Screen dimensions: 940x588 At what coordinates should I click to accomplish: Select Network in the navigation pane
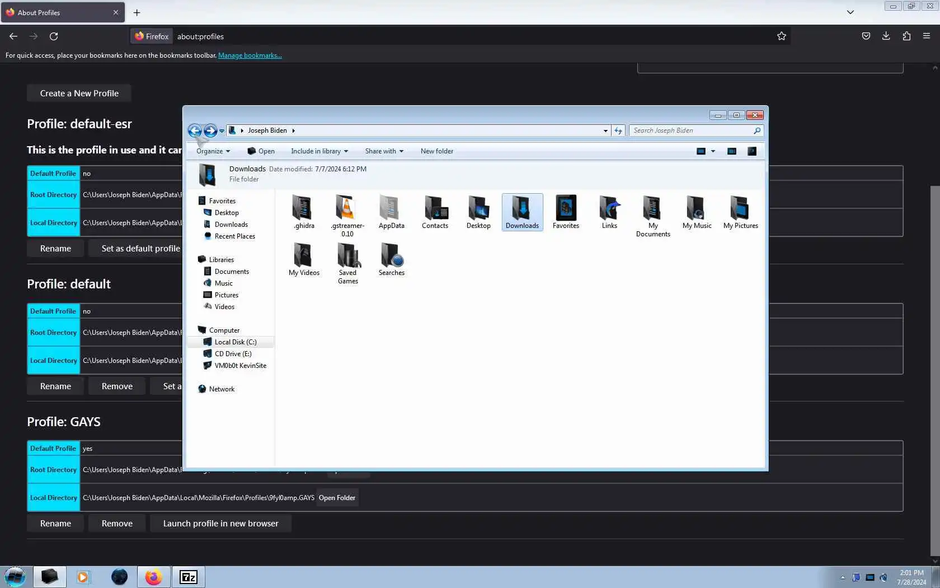221,389
